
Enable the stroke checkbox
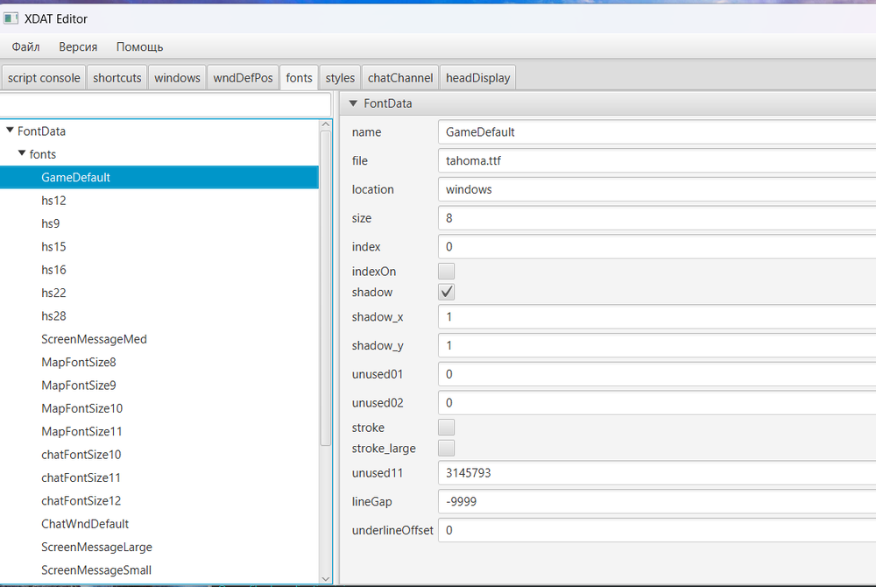(x=447, y=428)
